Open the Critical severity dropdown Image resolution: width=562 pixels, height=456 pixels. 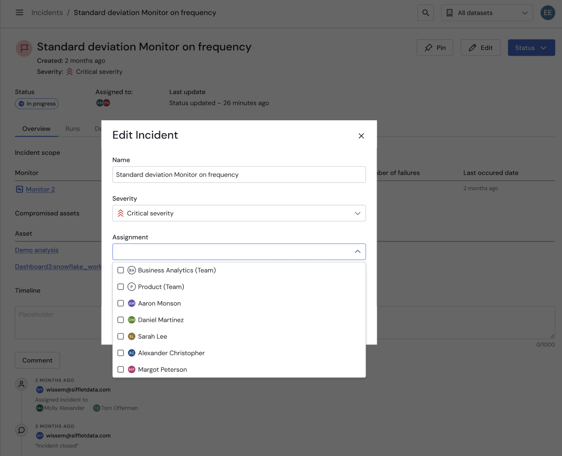click(239, 214)
